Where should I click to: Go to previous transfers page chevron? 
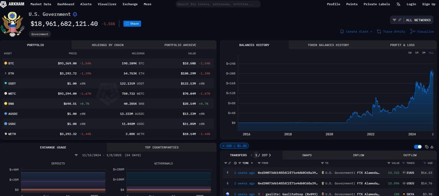pos(252,155)
